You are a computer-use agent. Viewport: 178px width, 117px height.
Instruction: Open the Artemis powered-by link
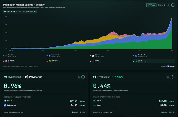pos(168,66)
